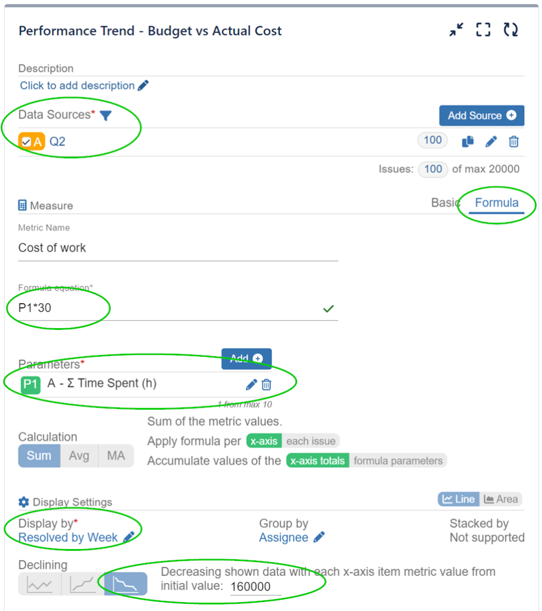Edit the Assignee group by field
This screenshot has width=542, height=611.
point(318,538)
